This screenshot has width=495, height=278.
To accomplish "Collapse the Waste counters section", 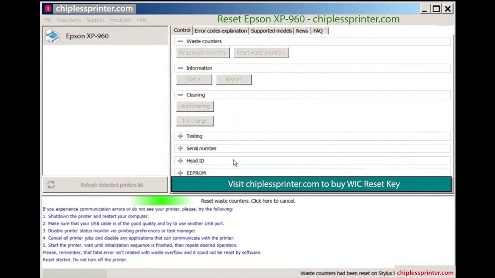I will 180,41.
